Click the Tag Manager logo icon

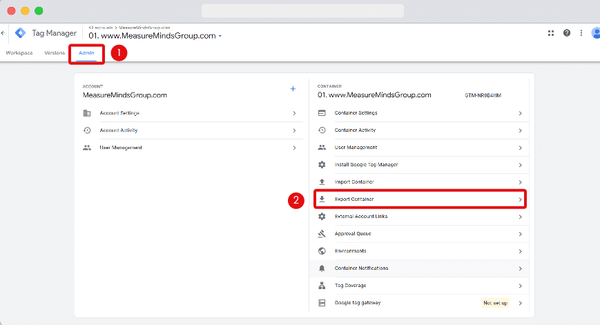coord(20,33)
